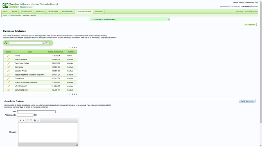Image resolution: width=262 pixels, height=147 pixels.
Task: Click the pencil icon for Nueva Cartelera
Action: pos(8,60)
